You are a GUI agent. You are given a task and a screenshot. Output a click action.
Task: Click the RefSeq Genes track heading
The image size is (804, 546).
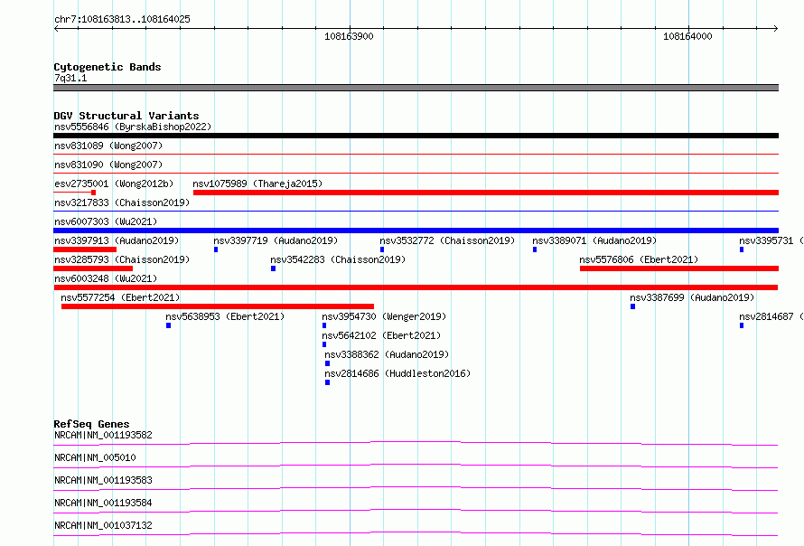91,424
